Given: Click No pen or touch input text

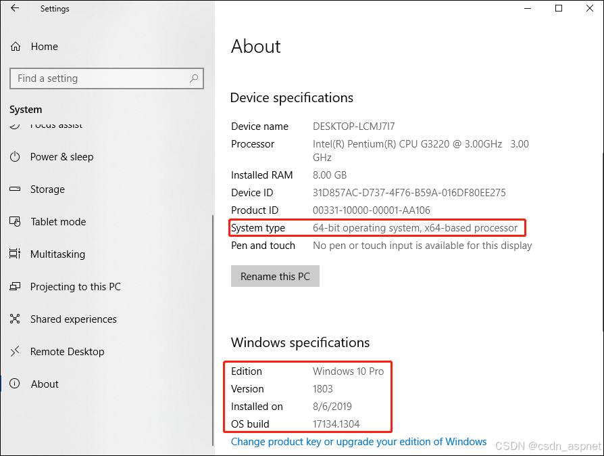Looking at the screenshot, I should 422,246.
